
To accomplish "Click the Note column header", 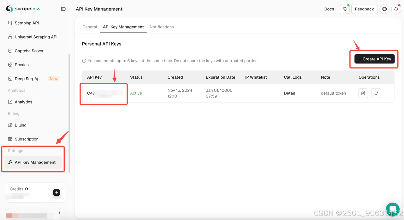I will [325, 77].
